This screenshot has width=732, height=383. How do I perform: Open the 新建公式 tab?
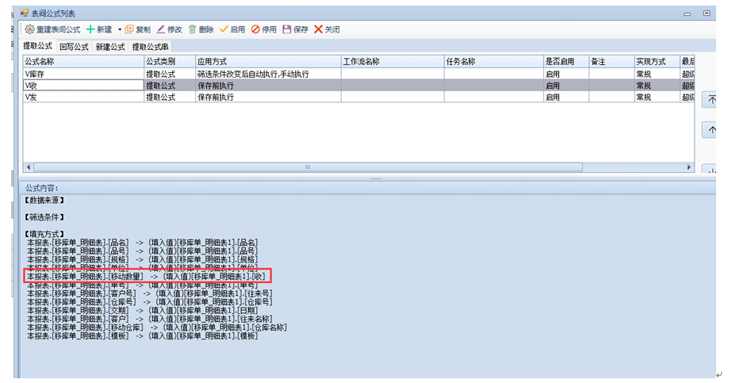coord(109,47)
